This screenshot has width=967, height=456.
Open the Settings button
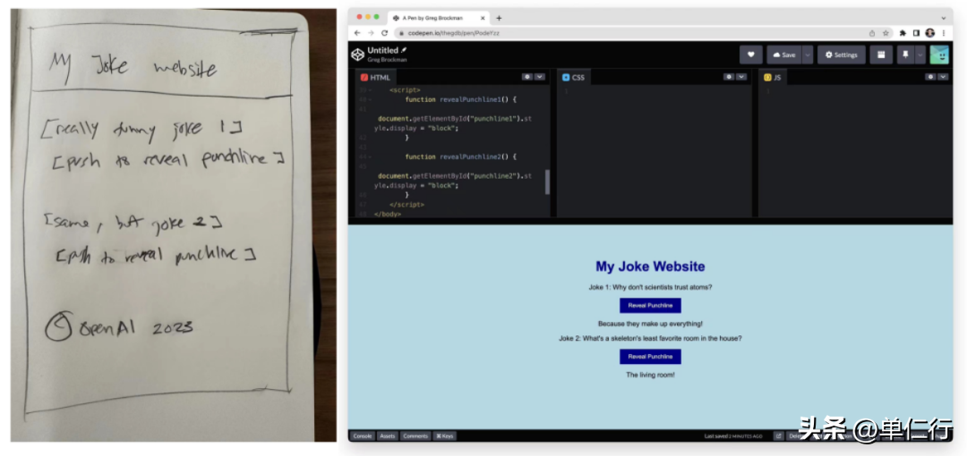click(841, 55)
